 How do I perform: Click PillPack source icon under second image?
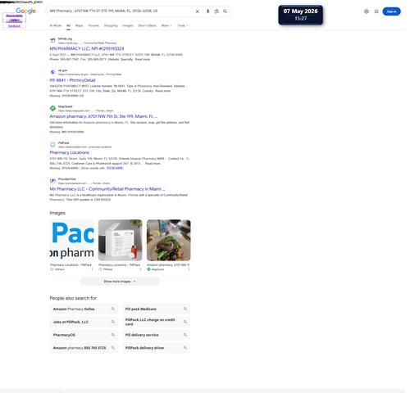[x=100, y=269]
